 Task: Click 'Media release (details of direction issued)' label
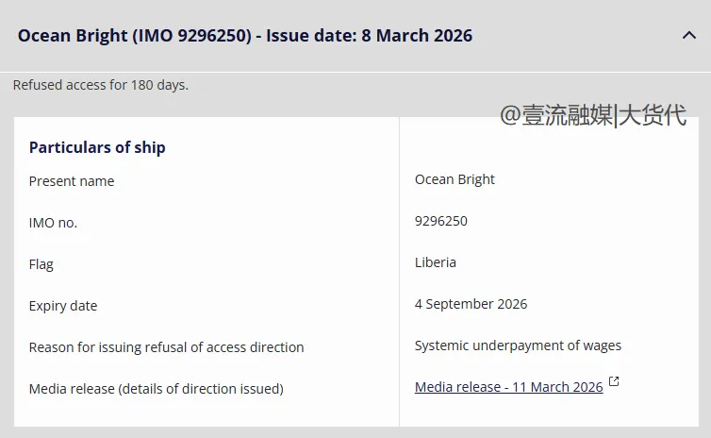pyautogui.click(x=156, y=389)
